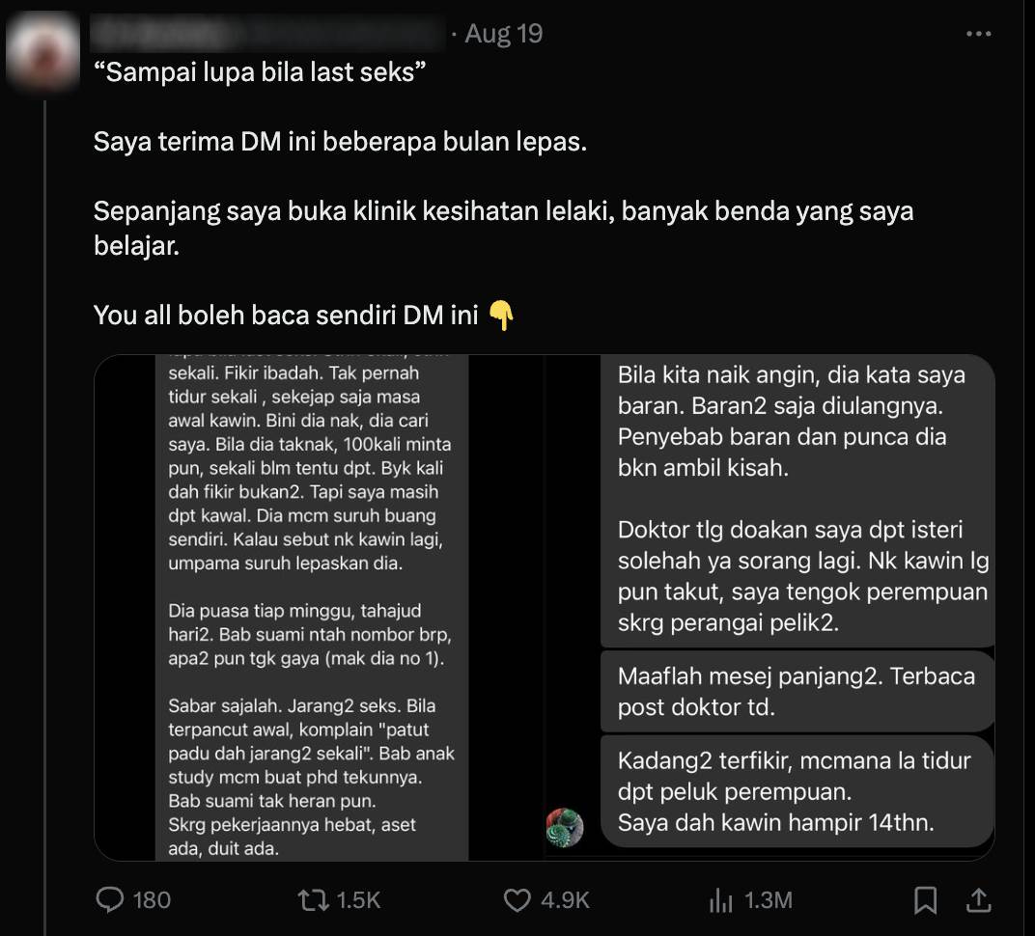Click the blurred author display name
Viewport: 1035px width, 936px height.
pos(267,33)
